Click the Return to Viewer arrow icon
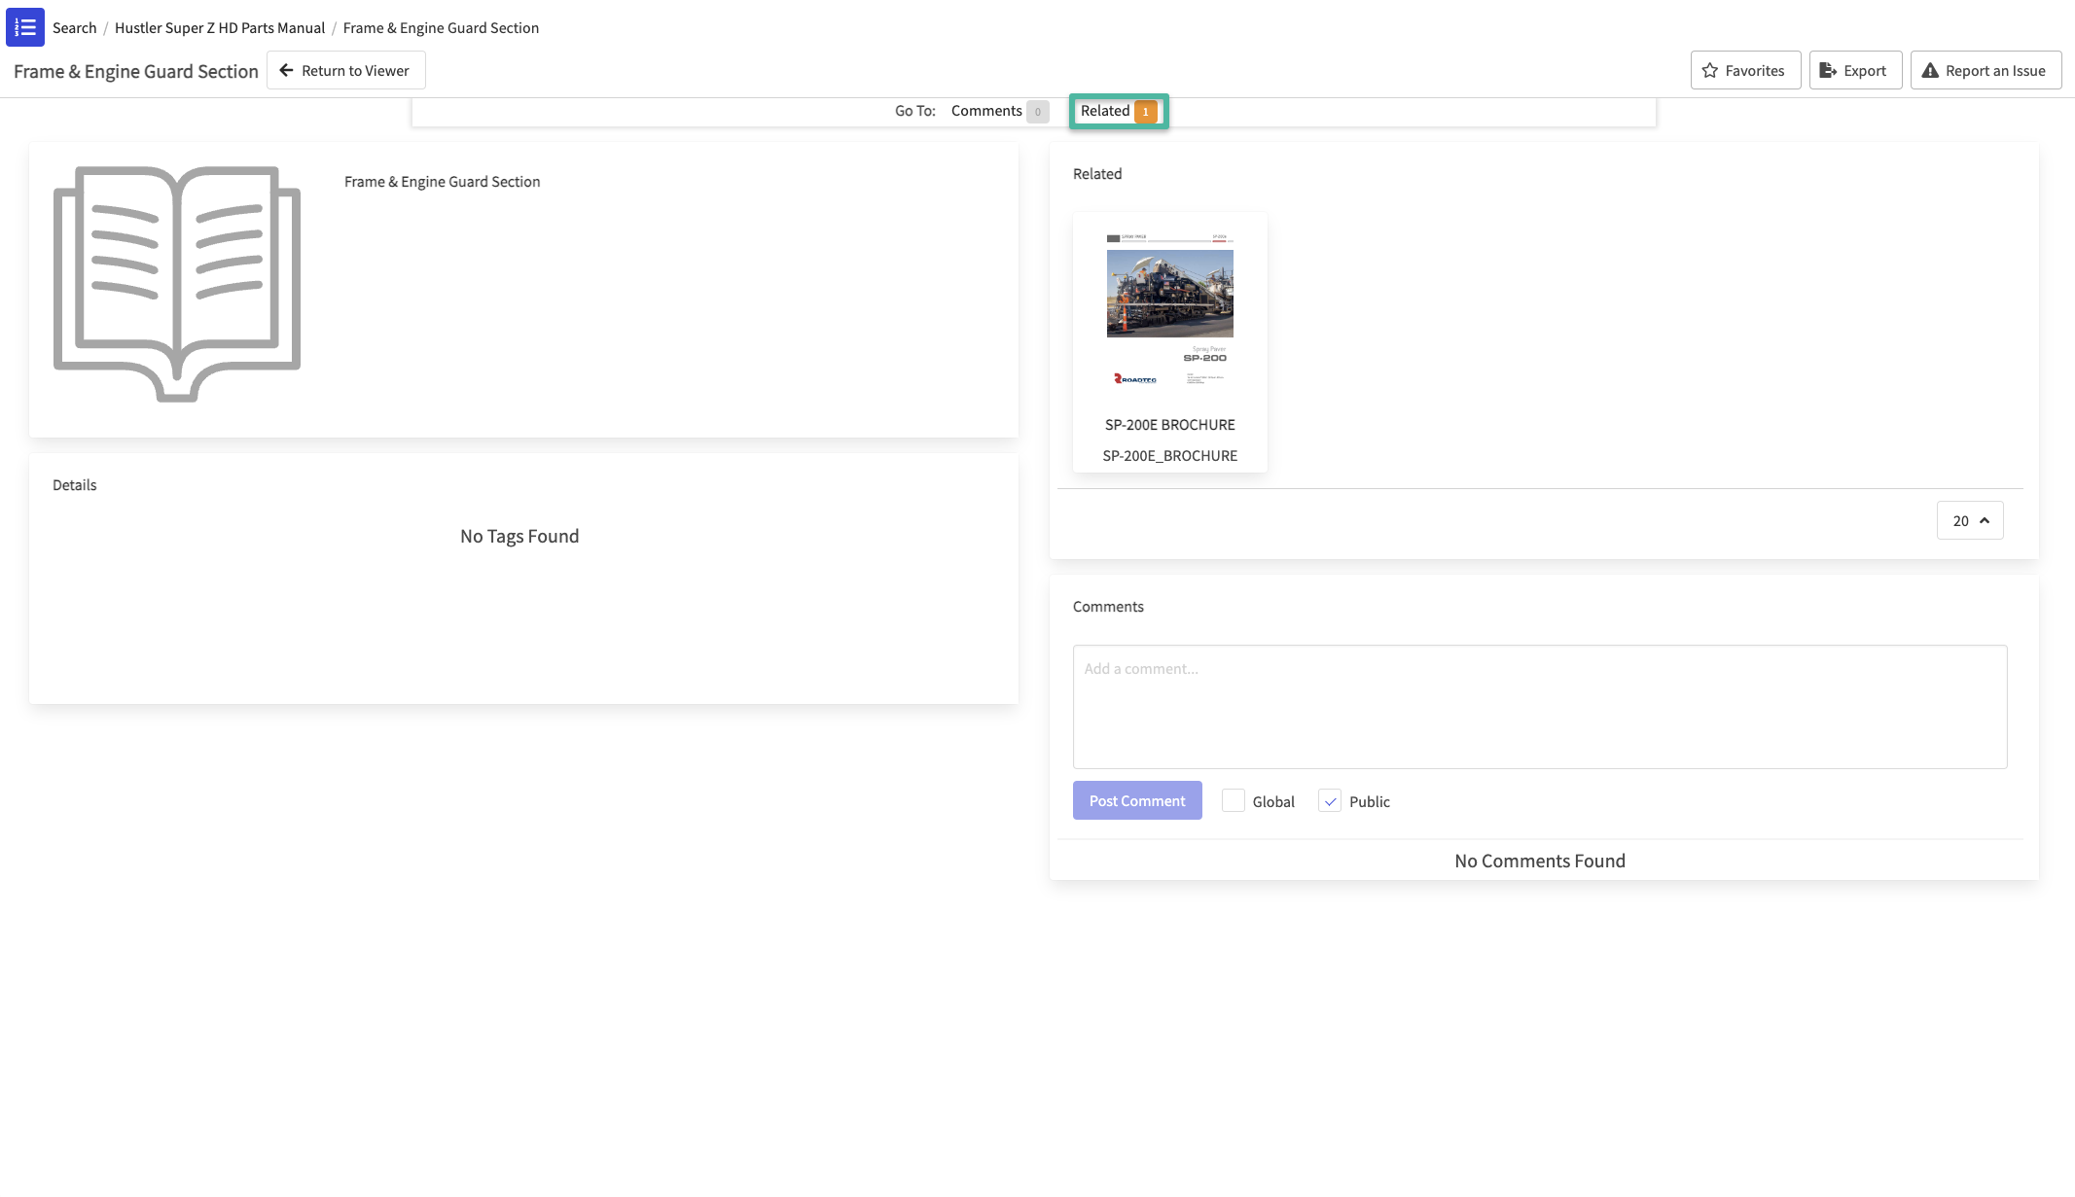Viewport: 2075px width, 1197px height. pyautogui.click(x=286, y=71)
